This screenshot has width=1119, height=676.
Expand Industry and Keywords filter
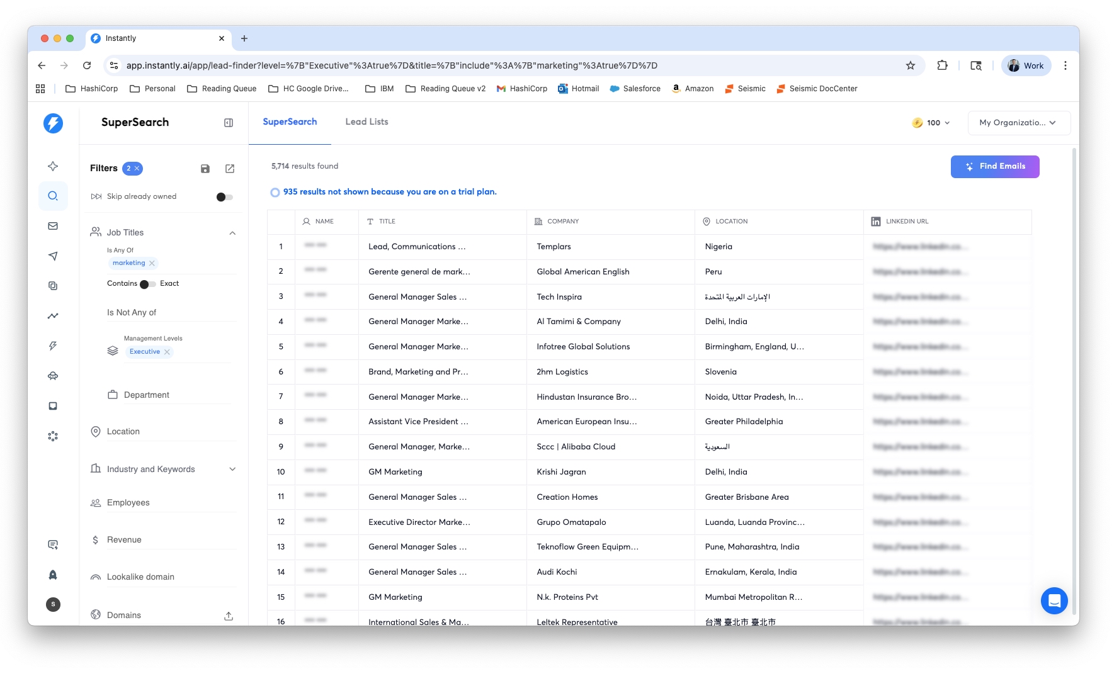tap(232, 470)
